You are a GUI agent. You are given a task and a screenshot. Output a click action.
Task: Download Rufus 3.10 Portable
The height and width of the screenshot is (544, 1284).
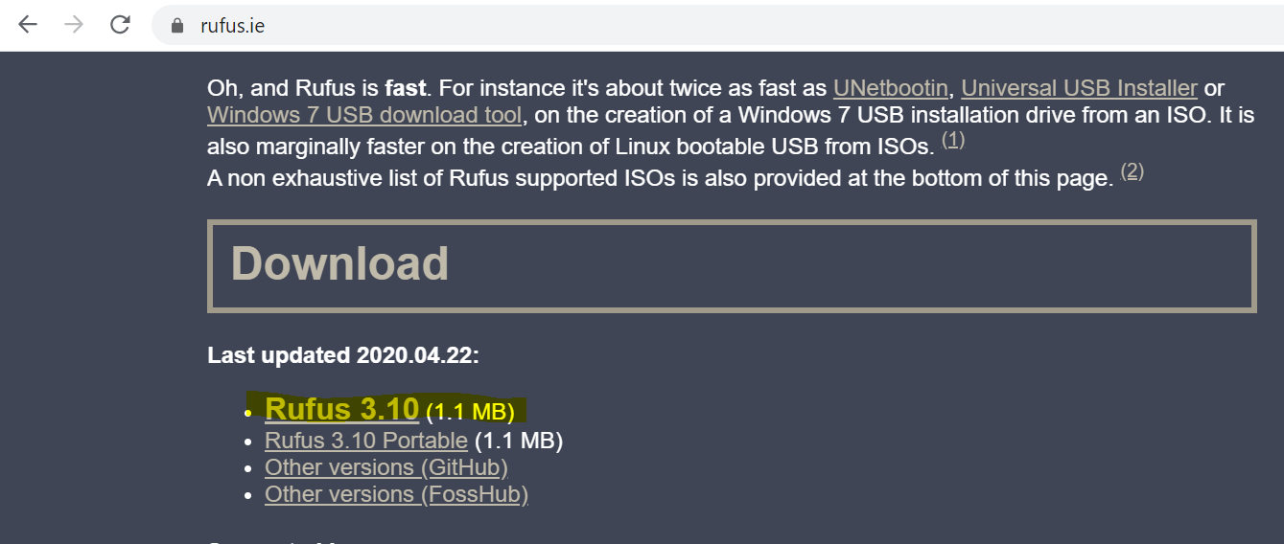365,442
